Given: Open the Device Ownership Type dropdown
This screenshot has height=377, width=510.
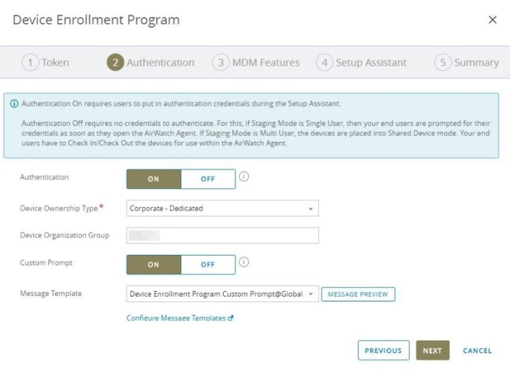Looking at the screenshot, I should [x=222, y=208].
